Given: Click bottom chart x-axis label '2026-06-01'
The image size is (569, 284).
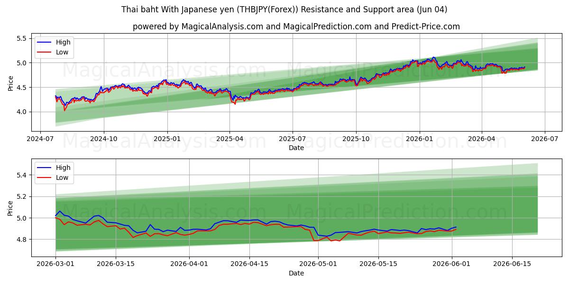Looking at the screenshot, I should [x=452, y=265].
